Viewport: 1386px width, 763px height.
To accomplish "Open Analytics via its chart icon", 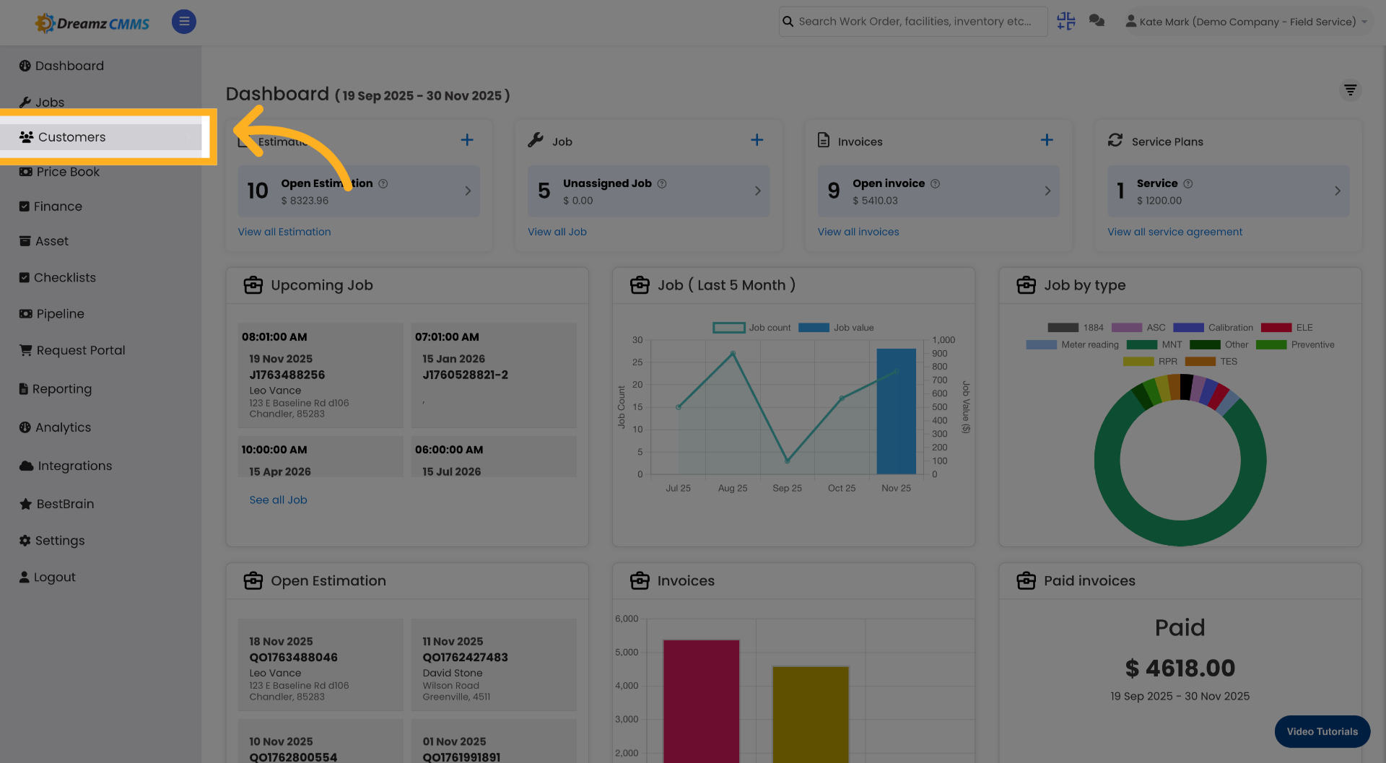I will click(x=25, y=427).
